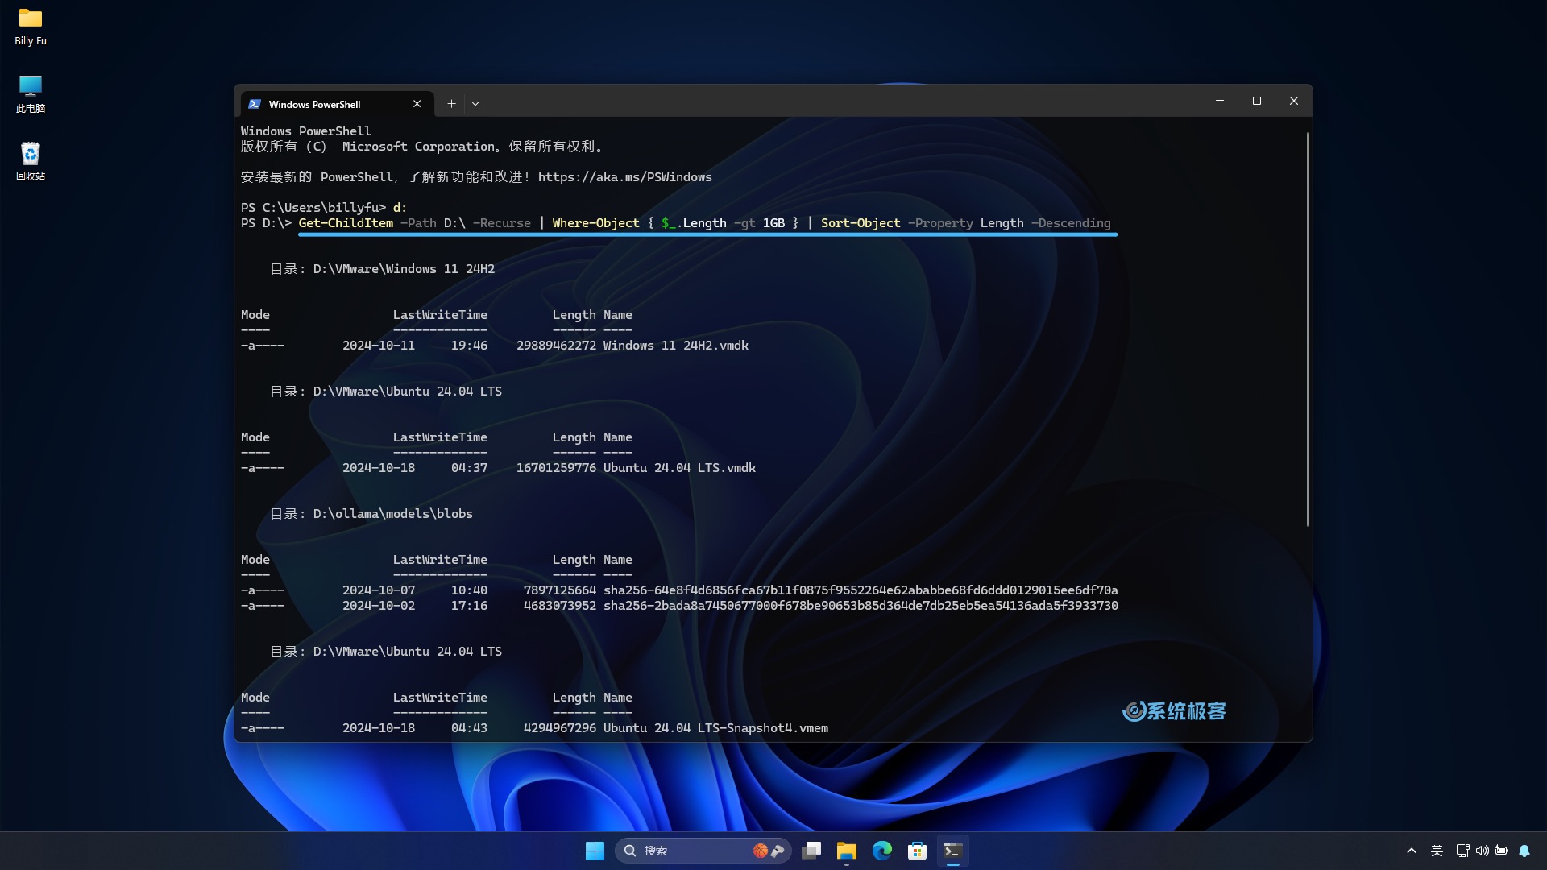Click the Edge browser icon in taskbar
The width and height of the screenshot is (1547, 870).
(x=882, y=850)
